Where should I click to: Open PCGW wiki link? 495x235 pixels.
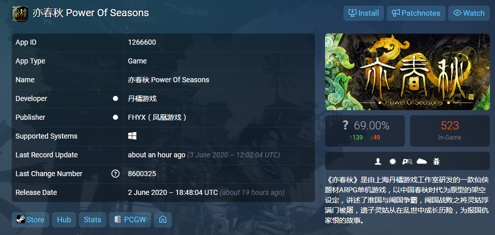coord(130,220)
